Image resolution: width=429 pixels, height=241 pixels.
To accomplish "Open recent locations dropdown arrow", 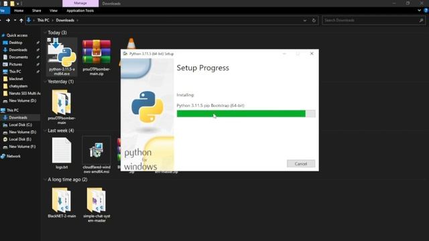I will click(x=15, y=20).
